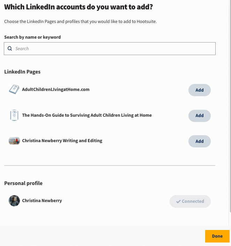This screenshot has width=231, height=246.
Task: Click the magnifying glass search icon
Action: tap(10, 48)
